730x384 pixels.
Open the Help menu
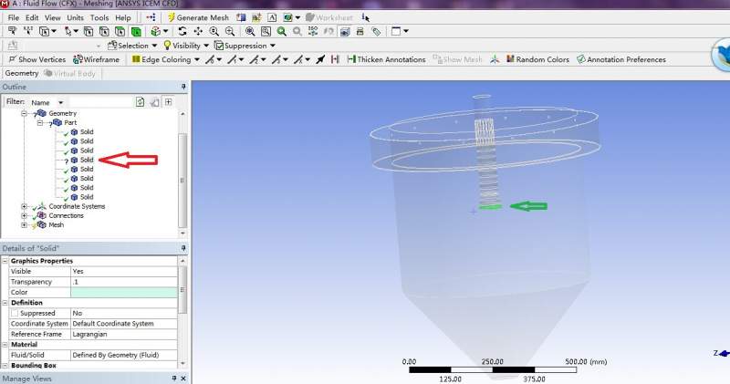pyautogui.click(x=123, y=17)
